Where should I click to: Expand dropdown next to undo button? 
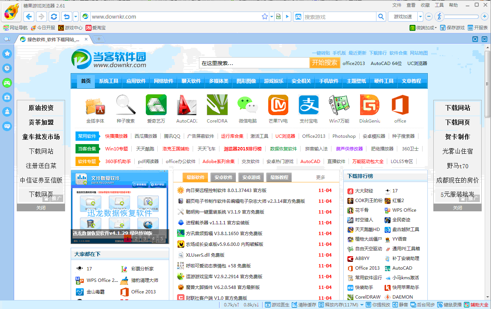coord(76,17)
